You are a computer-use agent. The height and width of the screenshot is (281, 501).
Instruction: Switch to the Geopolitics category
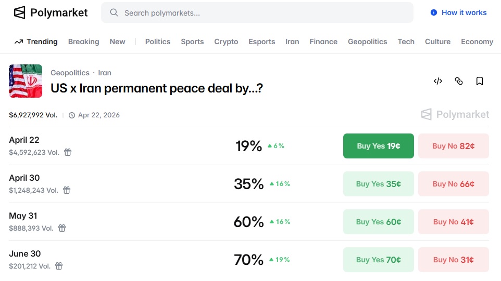point(367,42)
